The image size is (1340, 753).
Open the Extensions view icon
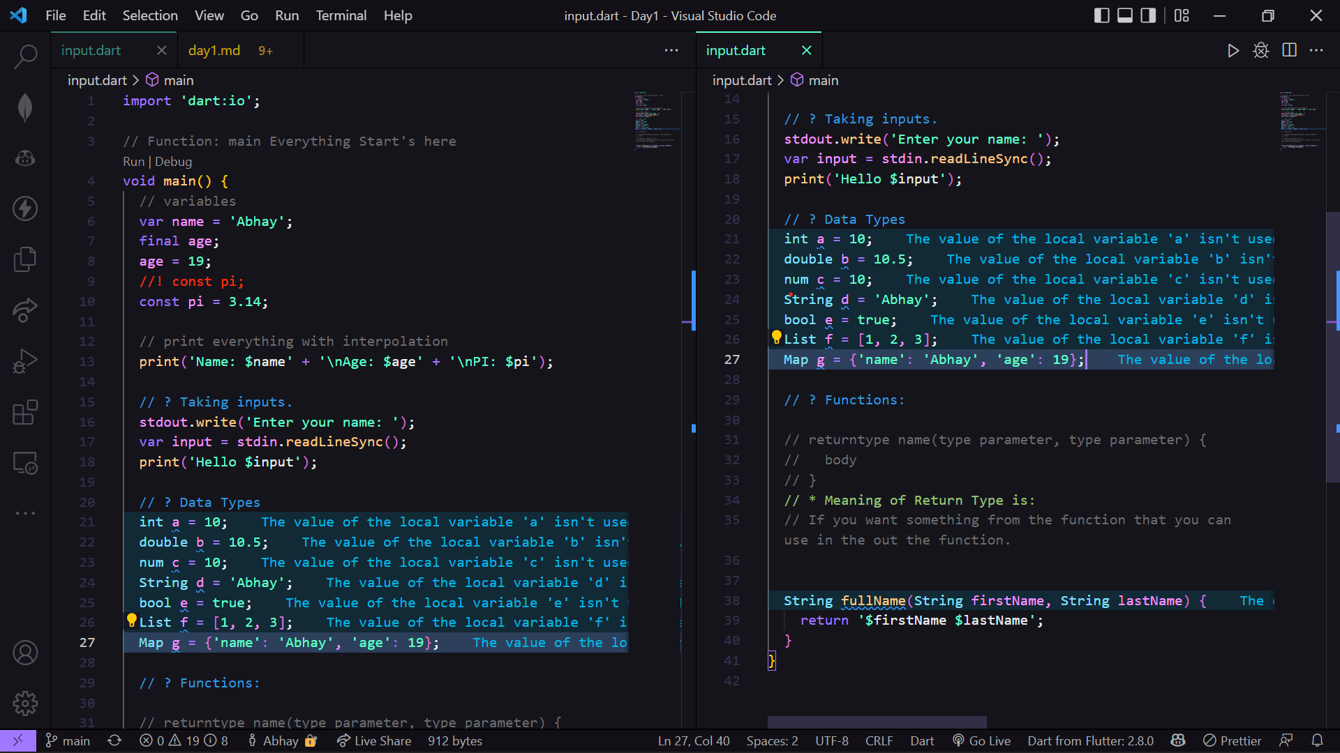[25, 412]
